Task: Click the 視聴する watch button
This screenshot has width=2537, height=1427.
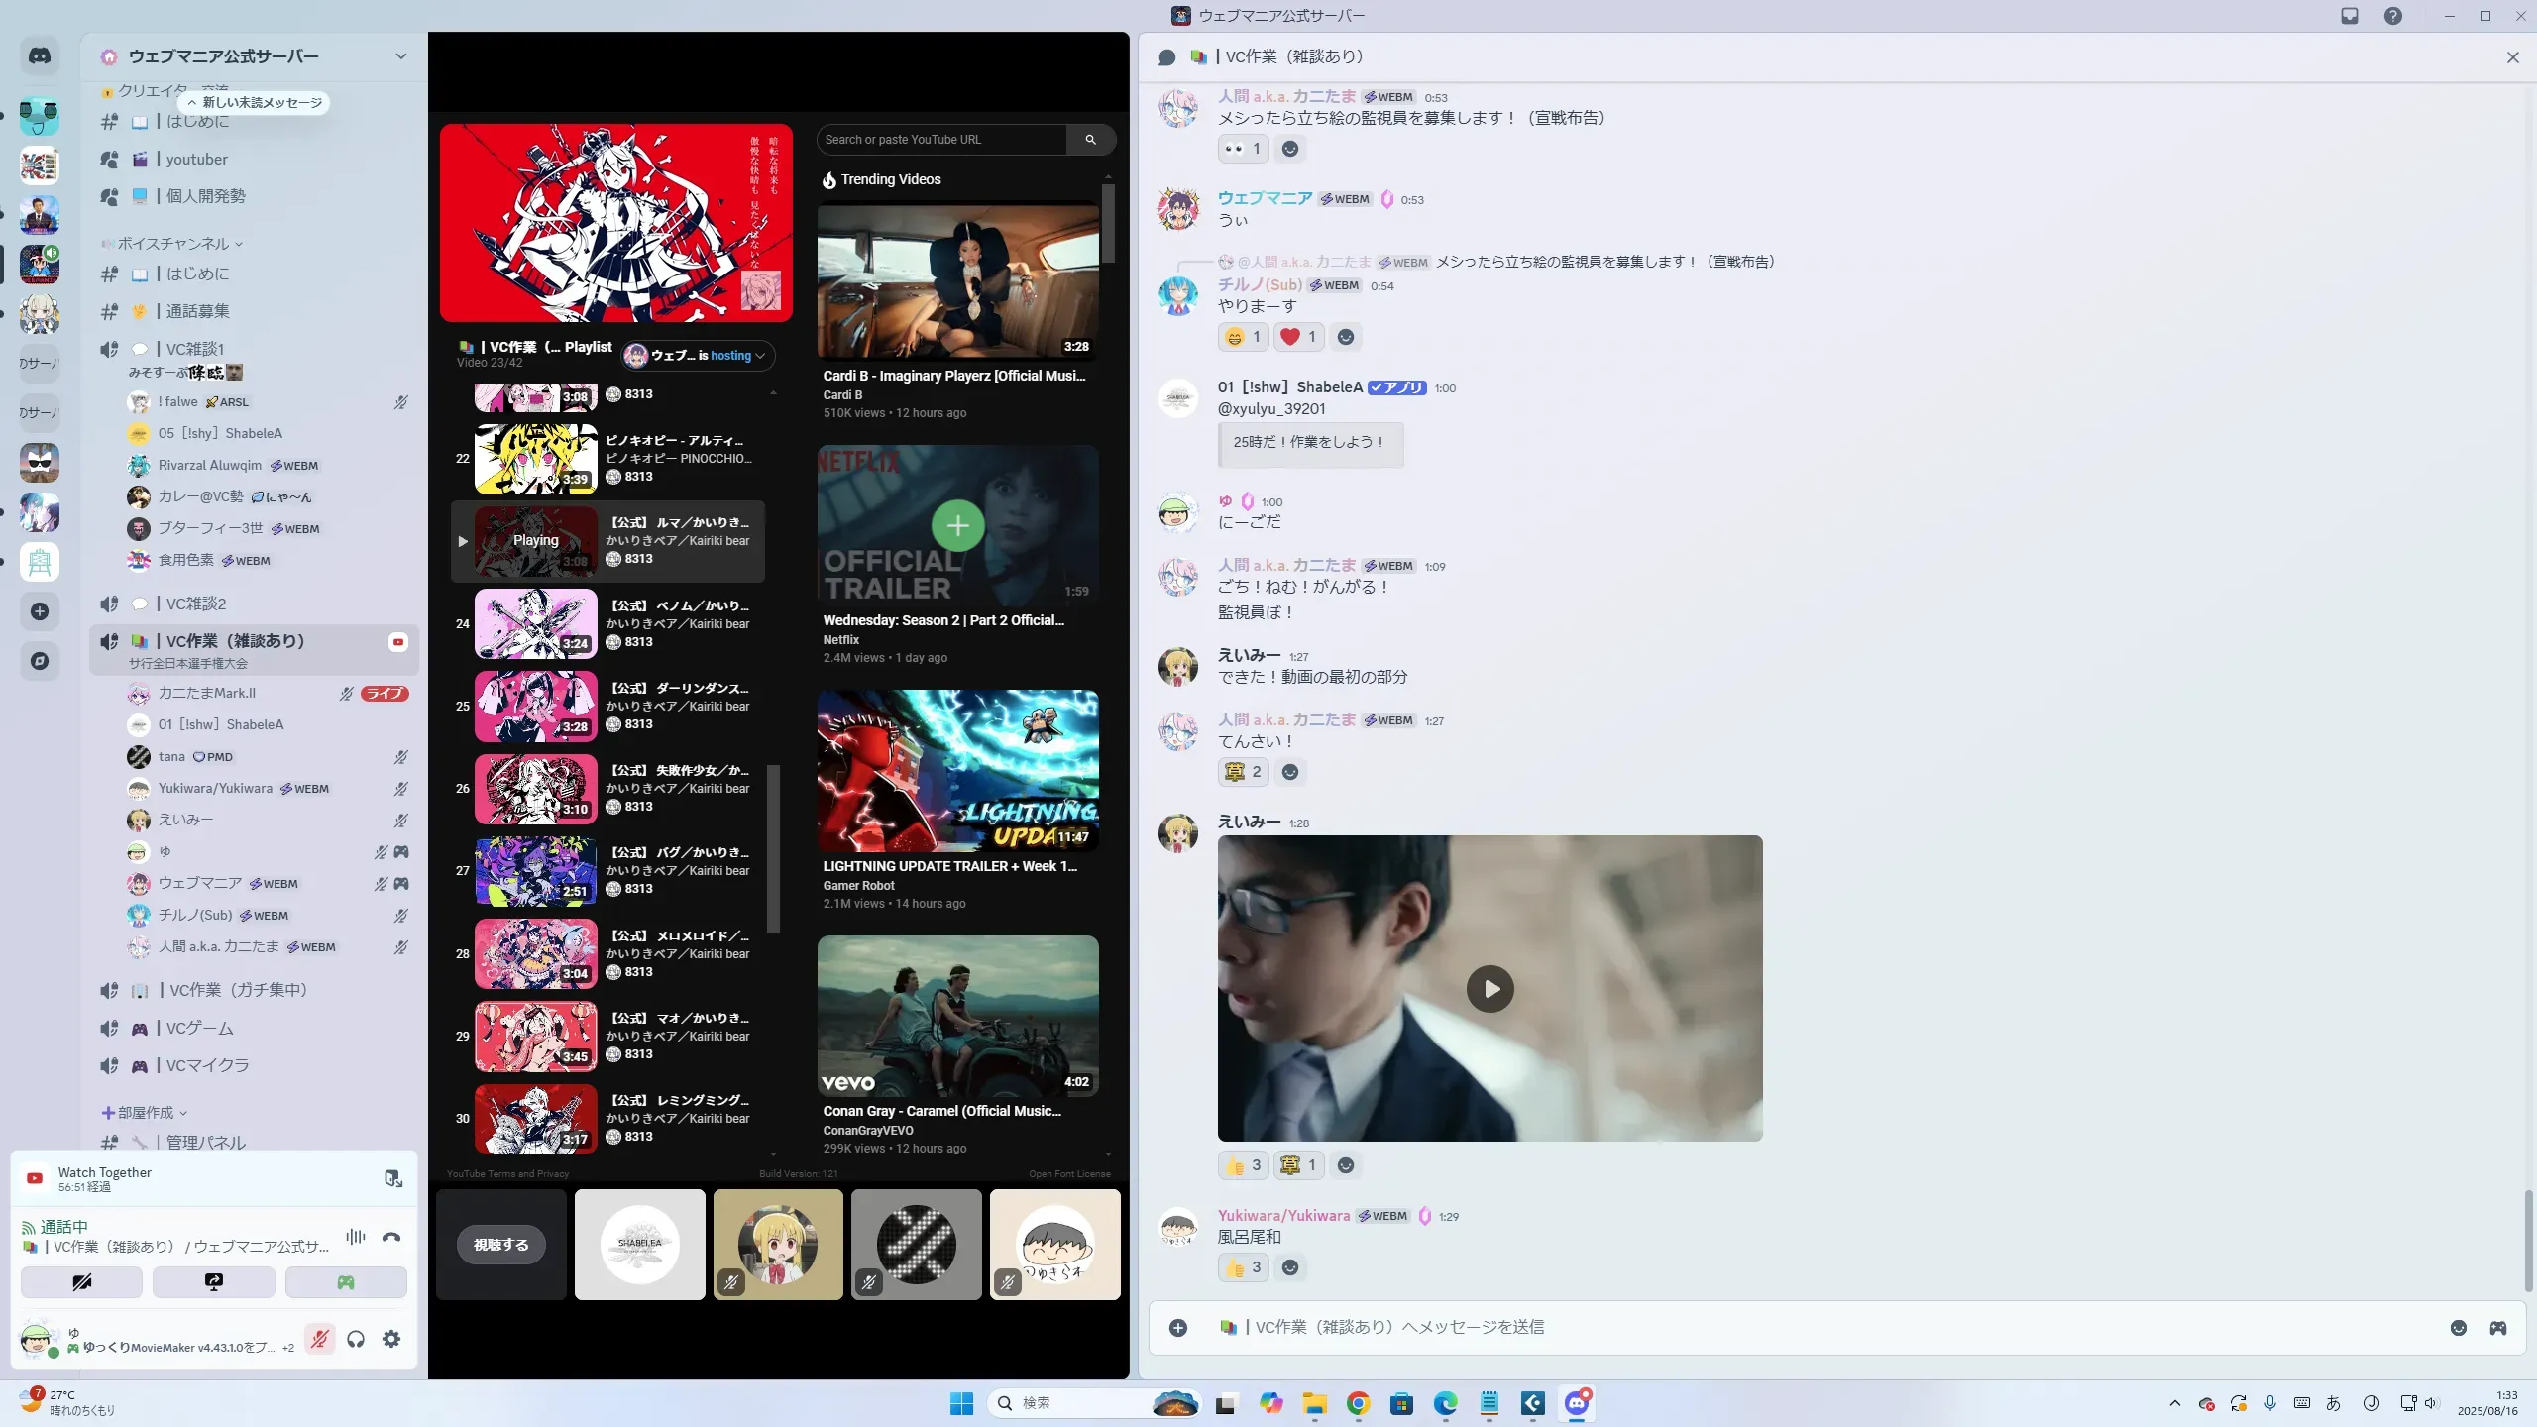Action: click(x=501, y=1245)
